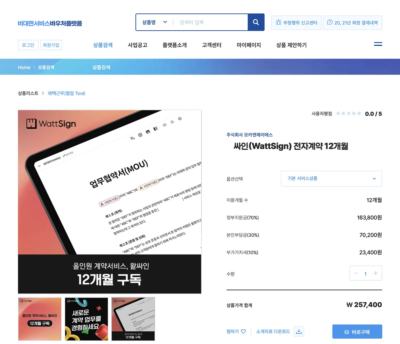400x344 pixels.
Task: Click the question icon for 회원 결제내역
Action: click(330, 22)
